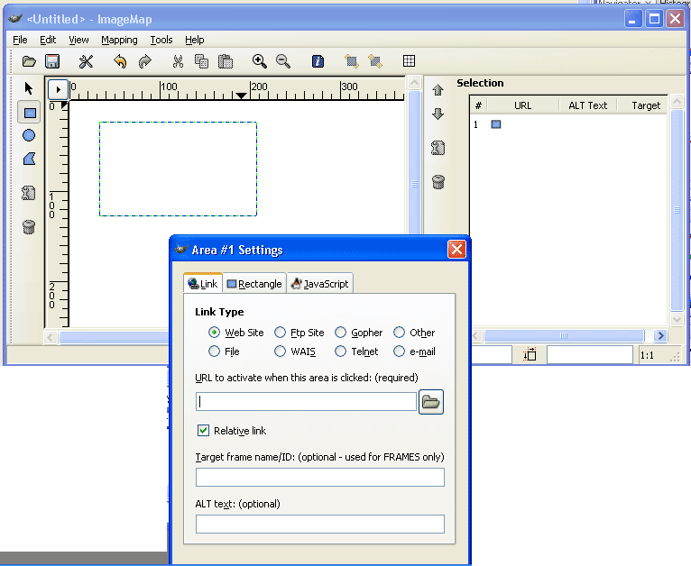Click the Selection list scroll right arrow

[660, 336]
